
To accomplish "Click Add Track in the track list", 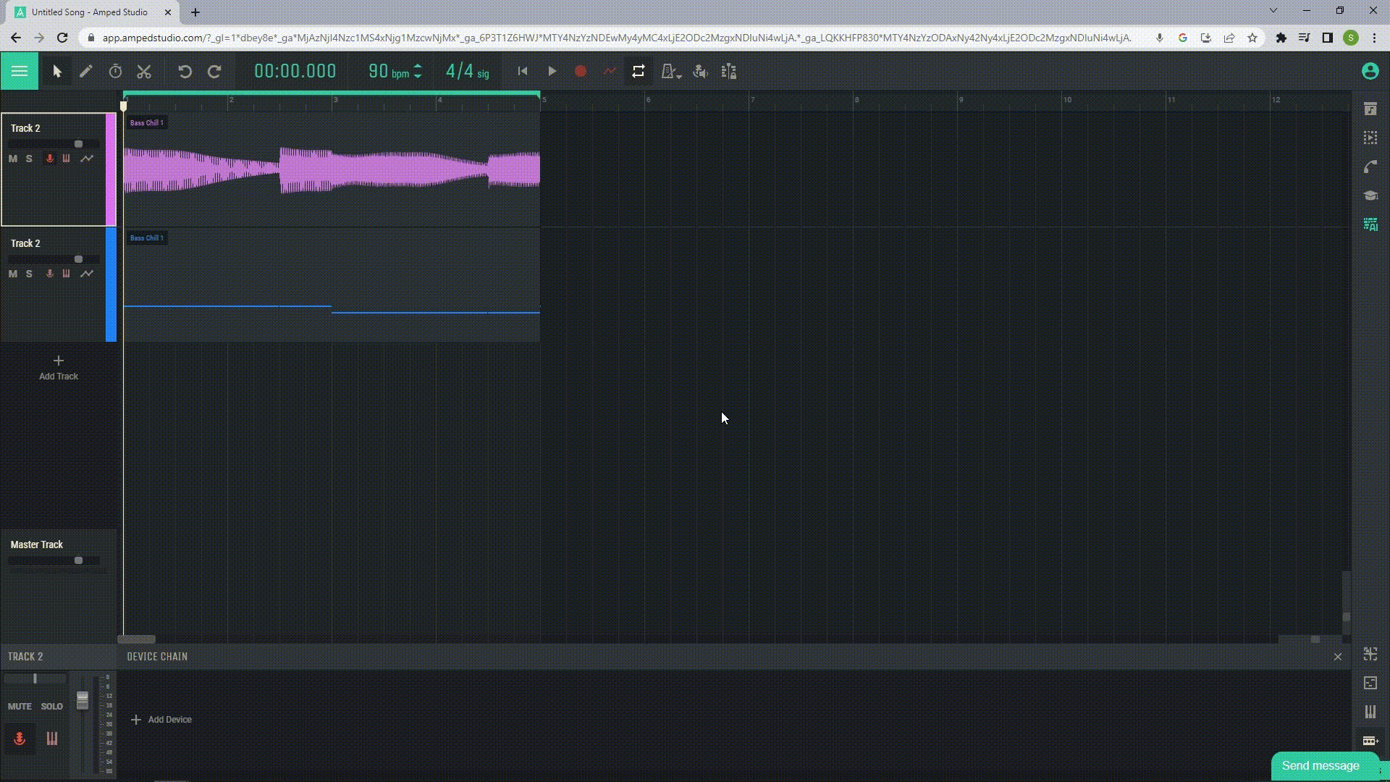I will pos(58,368).
